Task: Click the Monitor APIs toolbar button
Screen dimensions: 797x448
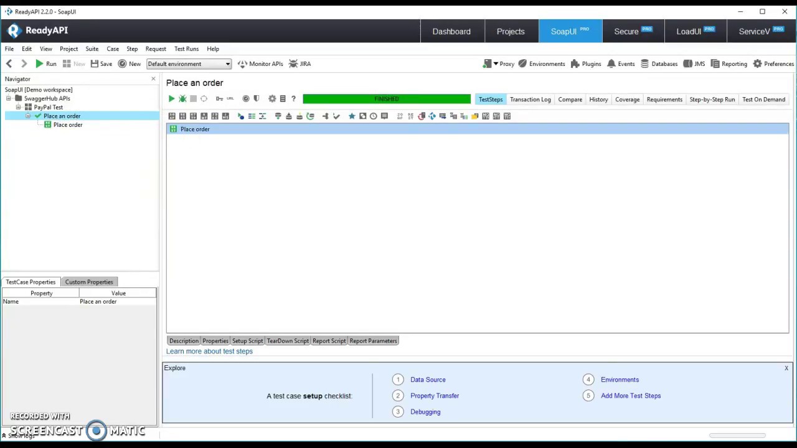Action: [x=260, y=63]
